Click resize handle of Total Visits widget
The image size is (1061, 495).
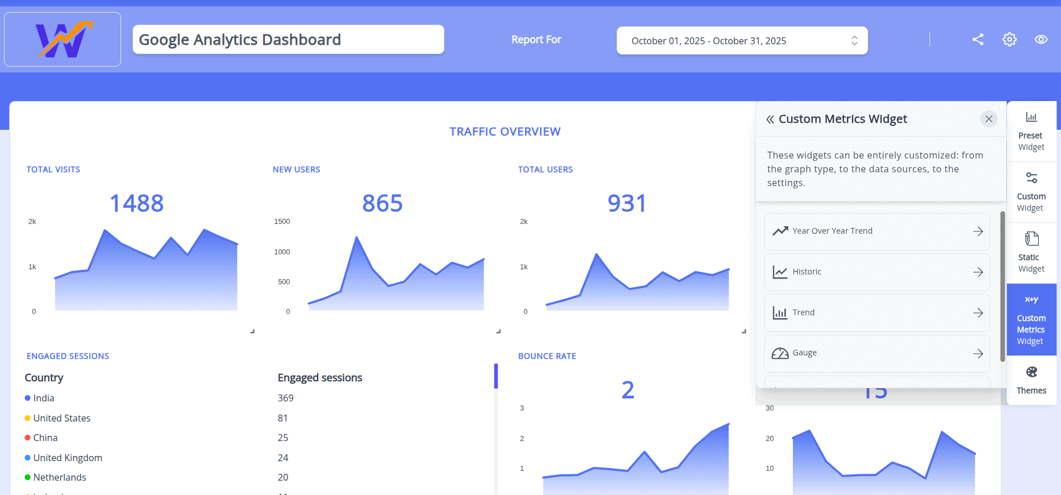coord(252,331)
